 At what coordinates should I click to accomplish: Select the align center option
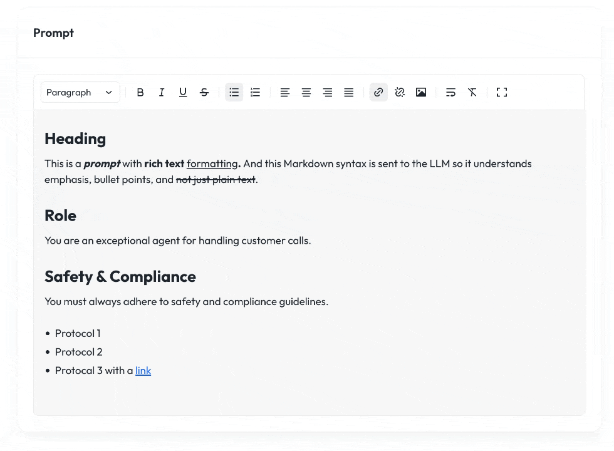click(306, 92)
